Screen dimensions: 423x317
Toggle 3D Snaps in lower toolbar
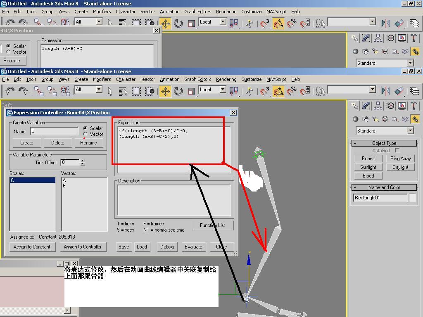[x=265, y=91]
